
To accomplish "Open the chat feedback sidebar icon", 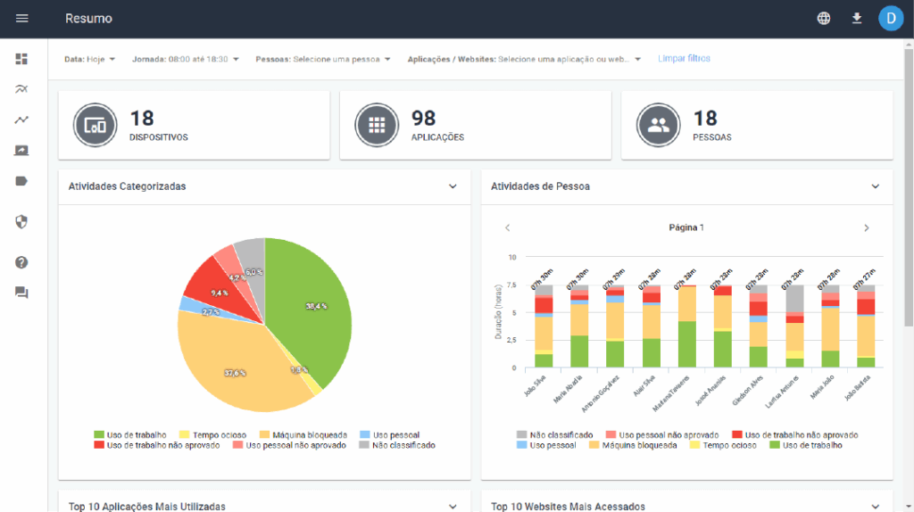I will tap(22, 293).
